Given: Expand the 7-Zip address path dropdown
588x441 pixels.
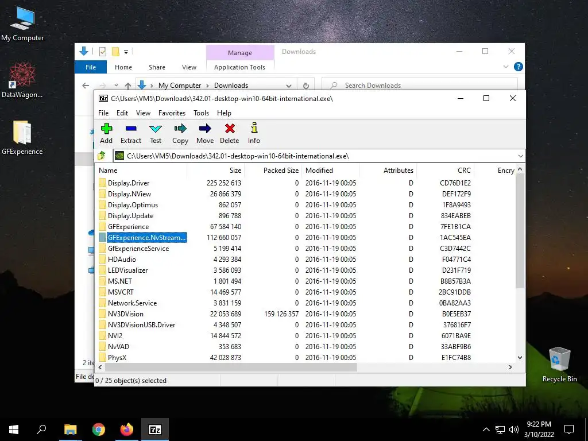Looking at the screenshot, I should 520,156.
